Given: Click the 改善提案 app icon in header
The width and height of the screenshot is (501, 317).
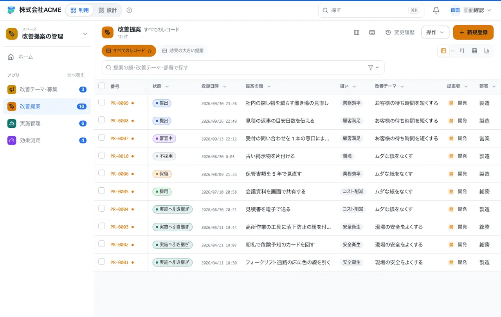Looking at the screenshot, I should coord(108,33).
